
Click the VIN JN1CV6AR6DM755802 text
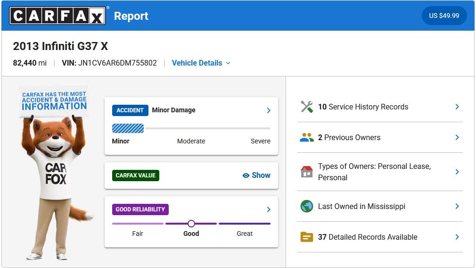[109, 63]
